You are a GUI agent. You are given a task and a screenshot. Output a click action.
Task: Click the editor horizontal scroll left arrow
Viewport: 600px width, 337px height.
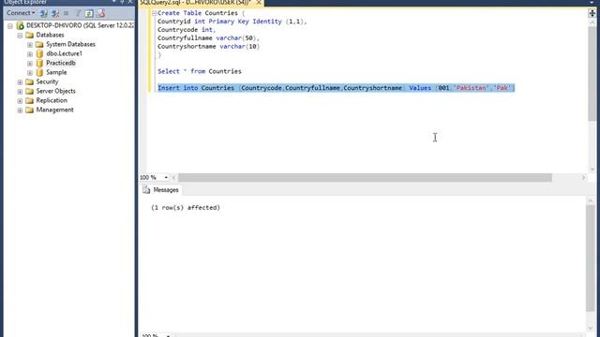173,178
